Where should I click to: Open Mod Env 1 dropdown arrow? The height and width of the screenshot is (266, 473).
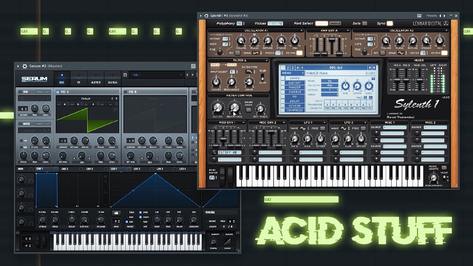(244, 122)
